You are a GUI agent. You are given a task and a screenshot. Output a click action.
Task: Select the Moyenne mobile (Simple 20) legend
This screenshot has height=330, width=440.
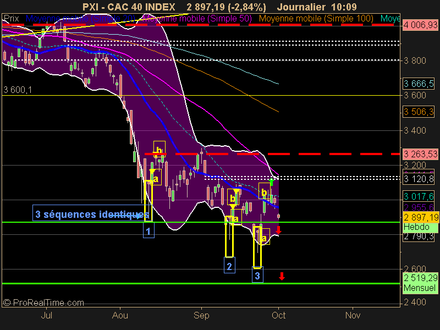(x=80, y=19)
